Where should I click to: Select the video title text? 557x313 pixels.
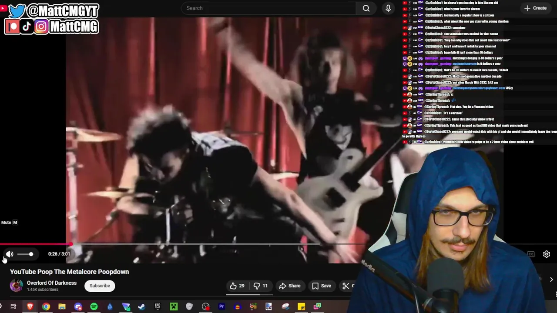click(70, 272)
